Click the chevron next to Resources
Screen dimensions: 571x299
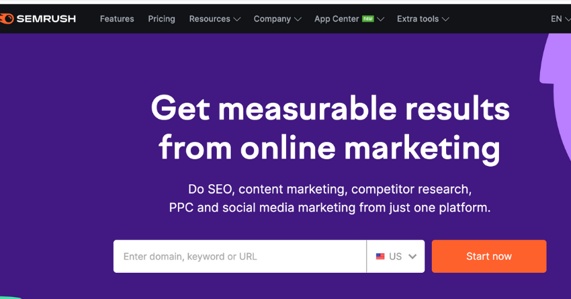[236, 19]
